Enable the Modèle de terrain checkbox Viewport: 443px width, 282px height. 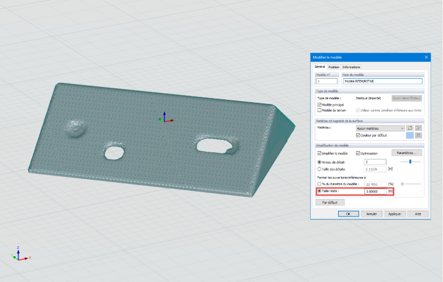point(319,110)
